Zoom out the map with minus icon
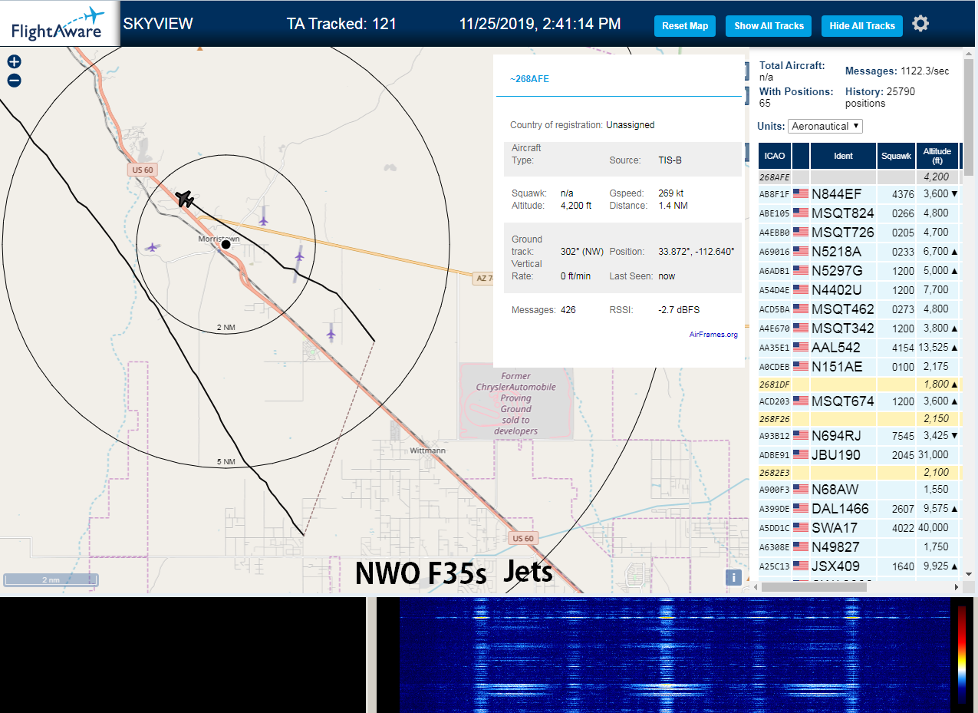This screenshot has height=713, width=978. pyautogui.click(x=14, y=81)
